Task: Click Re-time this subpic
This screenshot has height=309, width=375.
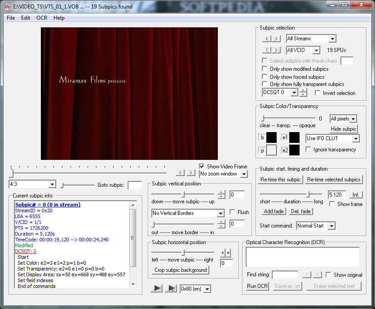Action: click(x=280, y=180)
